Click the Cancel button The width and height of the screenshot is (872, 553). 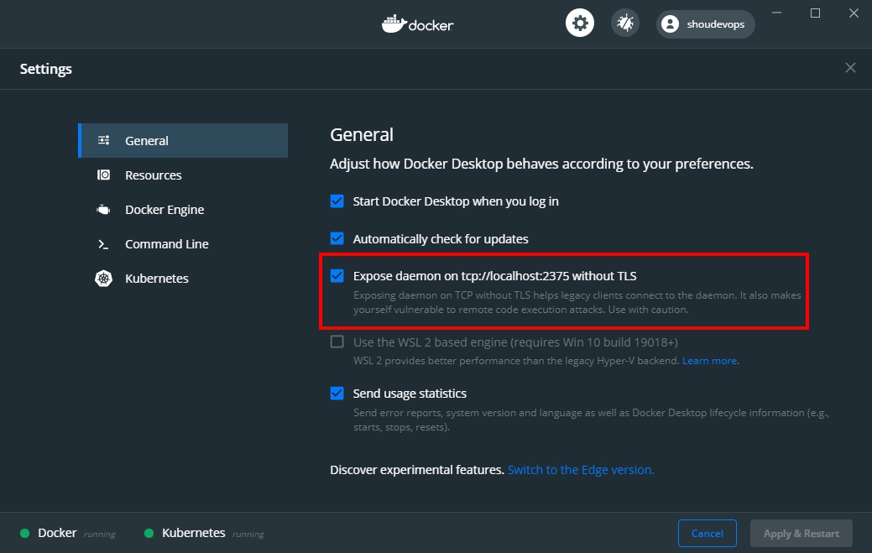pyautogui.click(x=708, y=534)
